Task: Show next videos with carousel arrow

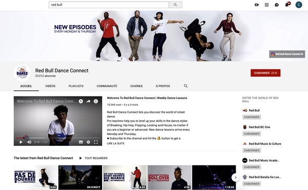Action: [x=236, y=178]
